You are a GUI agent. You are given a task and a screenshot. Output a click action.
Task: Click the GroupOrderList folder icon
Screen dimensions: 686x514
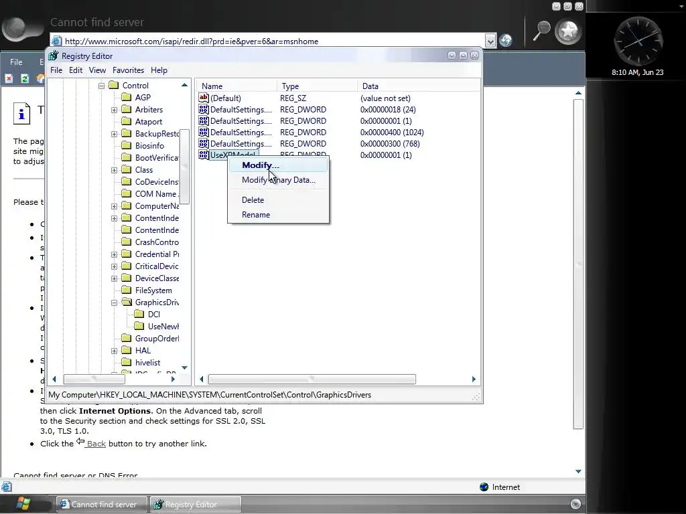coord(127,338)
